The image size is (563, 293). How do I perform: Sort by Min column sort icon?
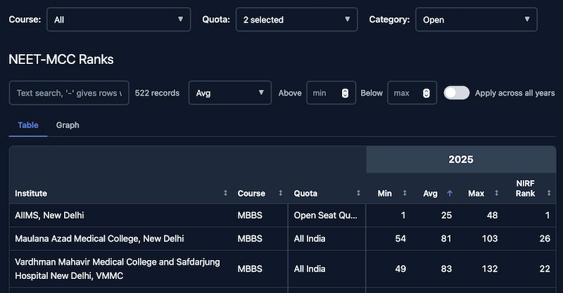click(405, 193)
